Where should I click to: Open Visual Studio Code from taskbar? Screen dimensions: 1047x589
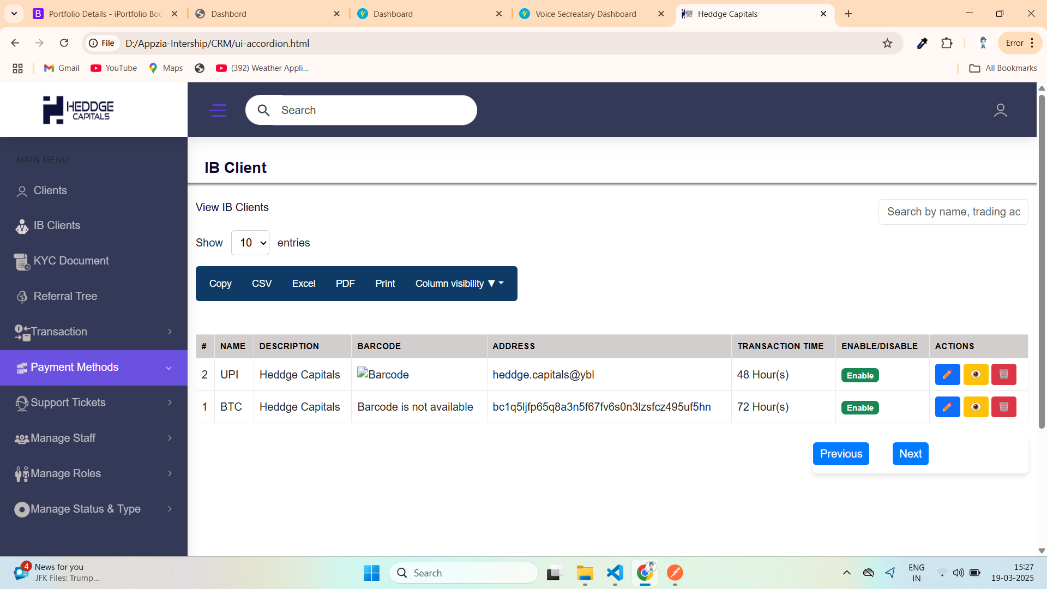tap(615, 573)
